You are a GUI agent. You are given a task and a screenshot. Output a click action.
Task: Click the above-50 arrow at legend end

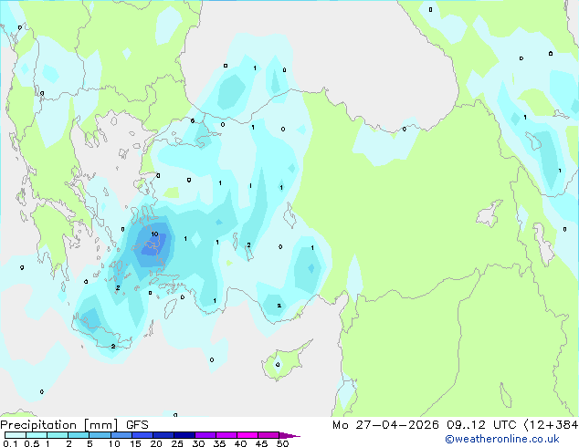coord(289,435)
